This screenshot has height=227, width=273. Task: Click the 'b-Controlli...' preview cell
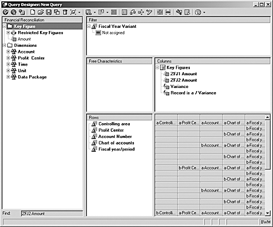coord(166,213)
